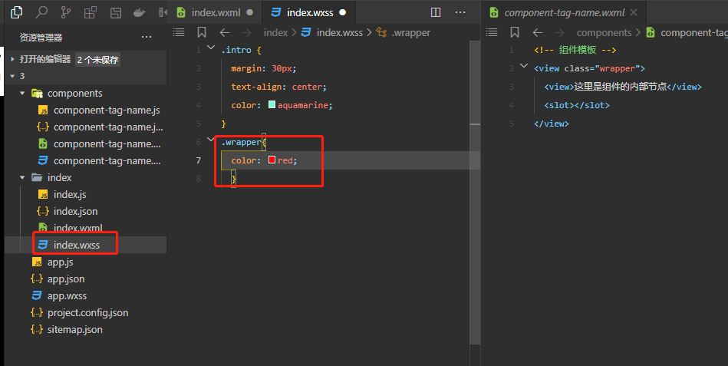Click the bookmark icon in left editor
This screenshot has width=728, height=366.
[202, 32]
